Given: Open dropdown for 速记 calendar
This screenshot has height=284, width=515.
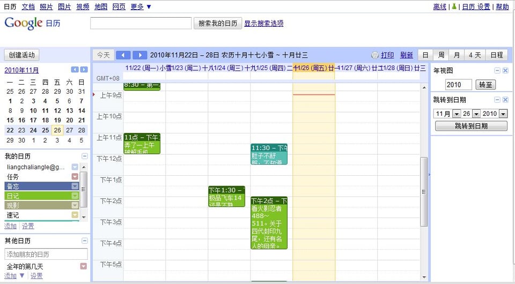Looking at the screenshot, I should 75,215.
